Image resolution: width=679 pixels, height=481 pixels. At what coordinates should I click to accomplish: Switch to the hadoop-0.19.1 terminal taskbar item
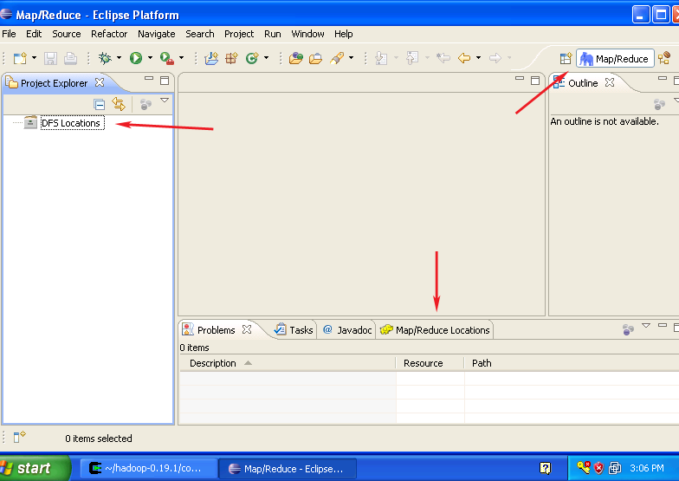(149, 468)
